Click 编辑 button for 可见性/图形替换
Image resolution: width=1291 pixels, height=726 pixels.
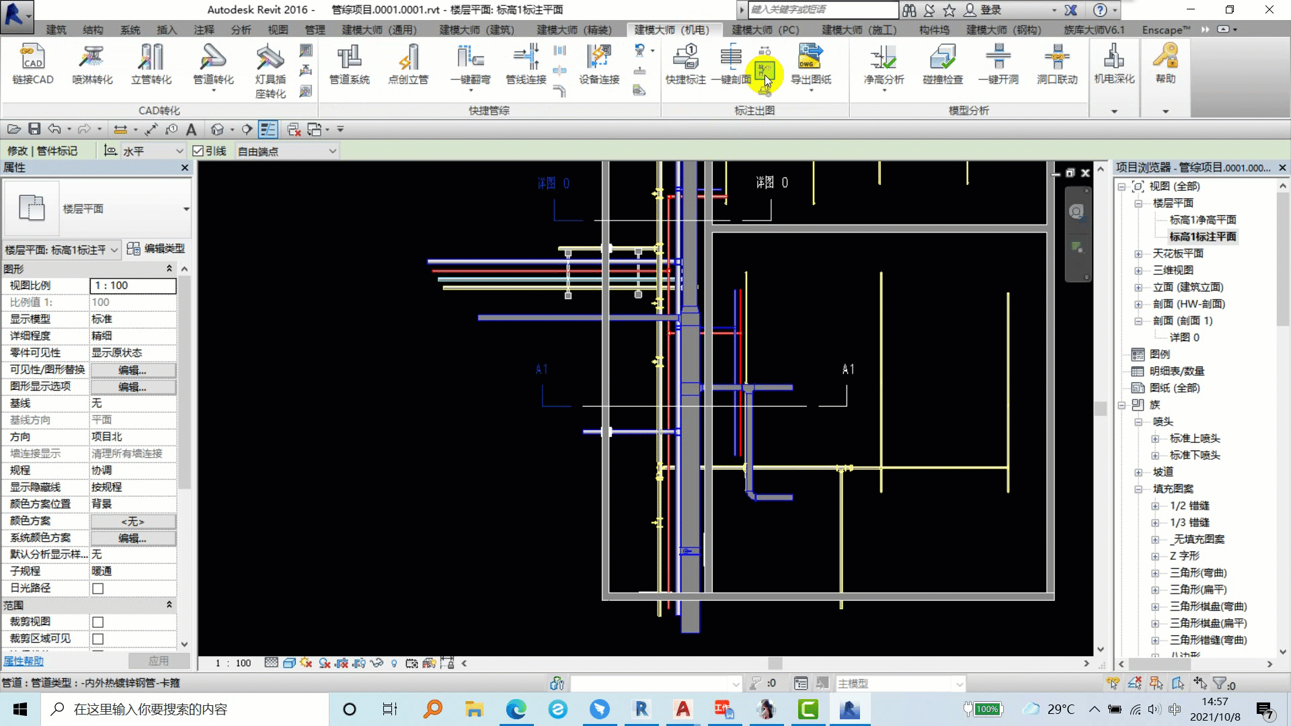tap(132, 370)
